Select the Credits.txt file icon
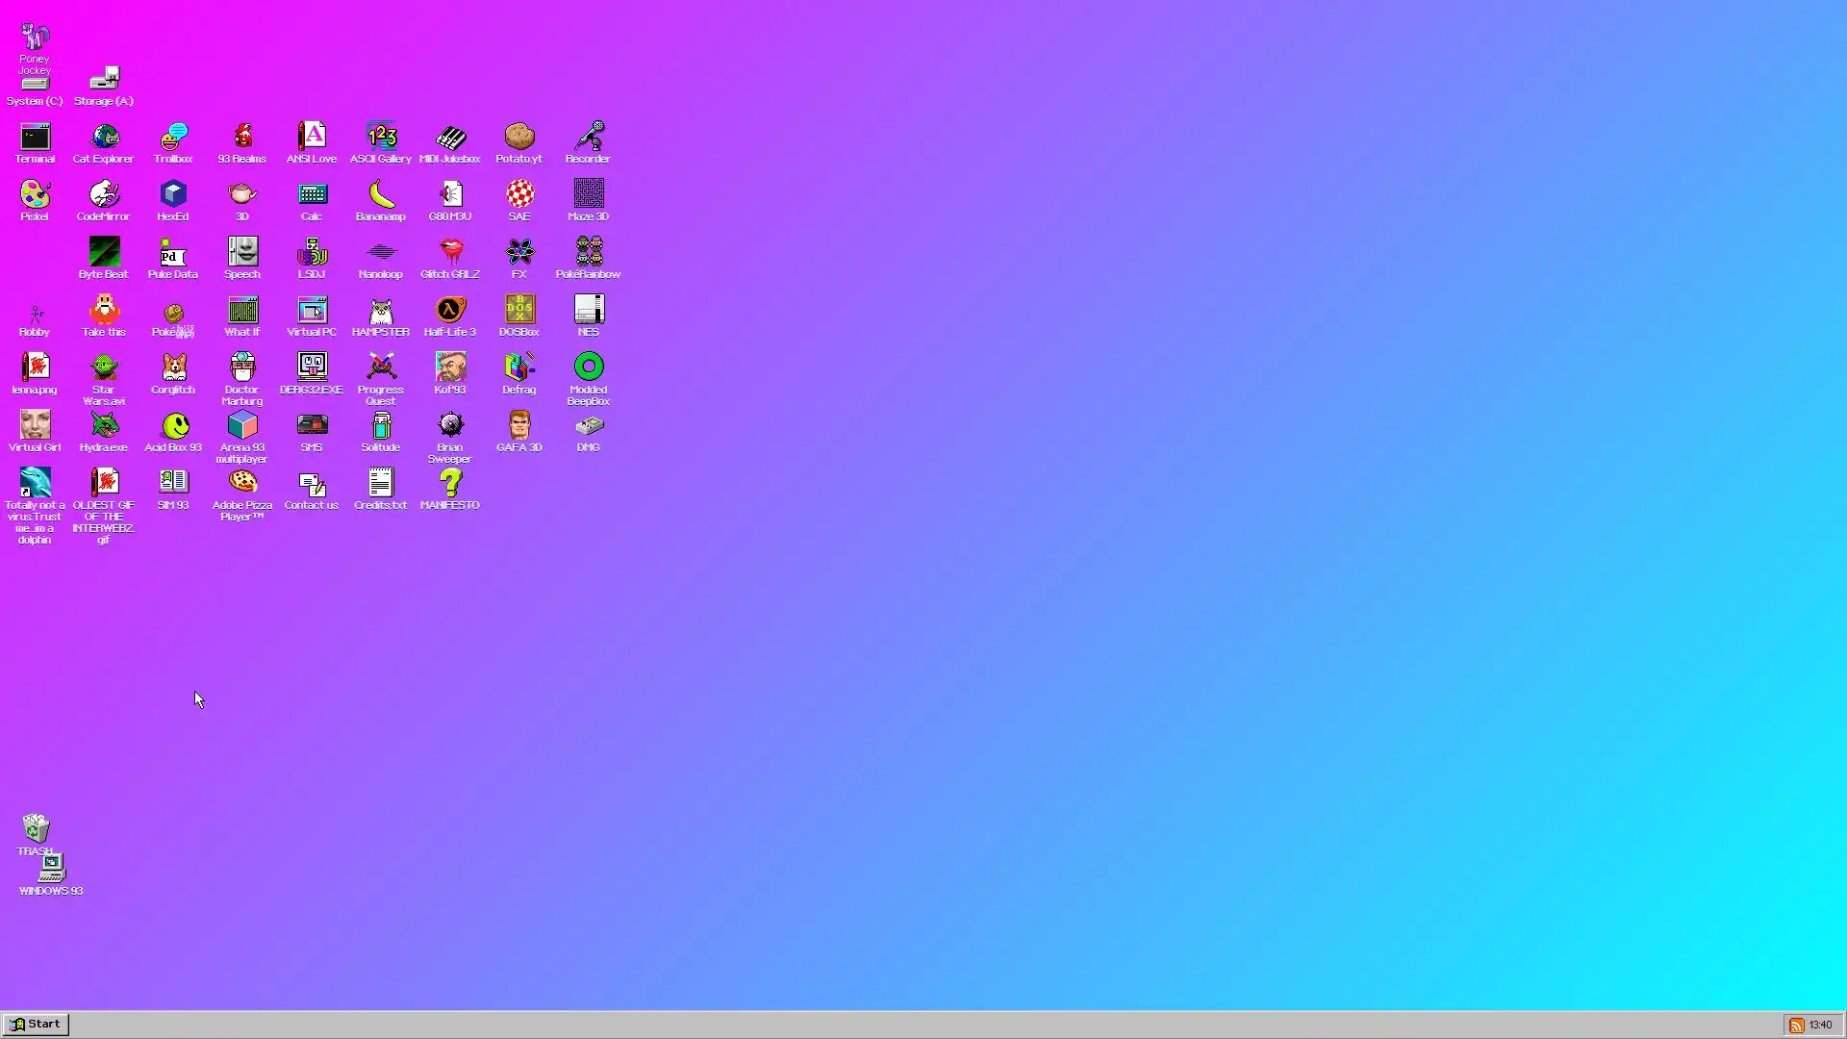 (x=381, y=484)
